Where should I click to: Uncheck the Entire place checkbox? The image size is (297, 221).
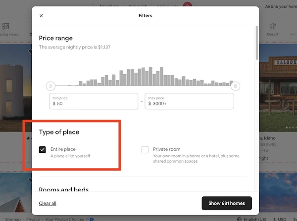[x=43, y=150]
